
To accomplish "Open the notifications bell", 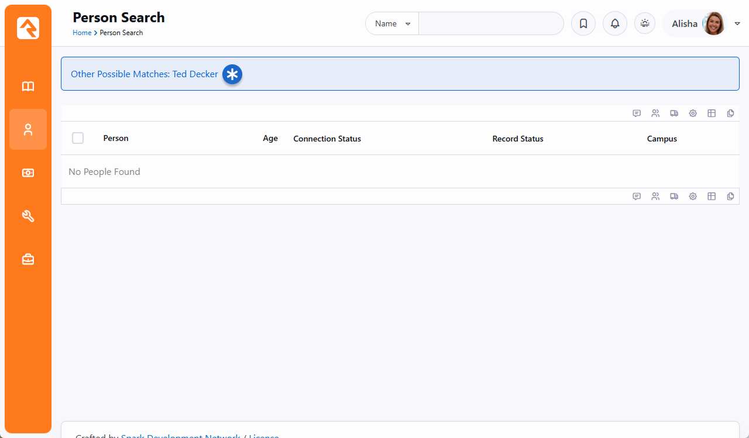I will coord(614,24).
